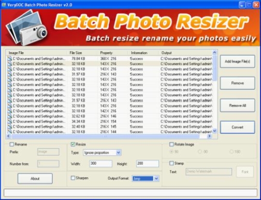Turn on the Sharpen option
This screenshot has width=261, height=200.
click(x=73, y=178)
